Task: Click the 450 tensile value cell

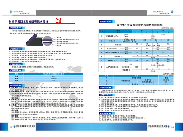Action: [137, 49]
